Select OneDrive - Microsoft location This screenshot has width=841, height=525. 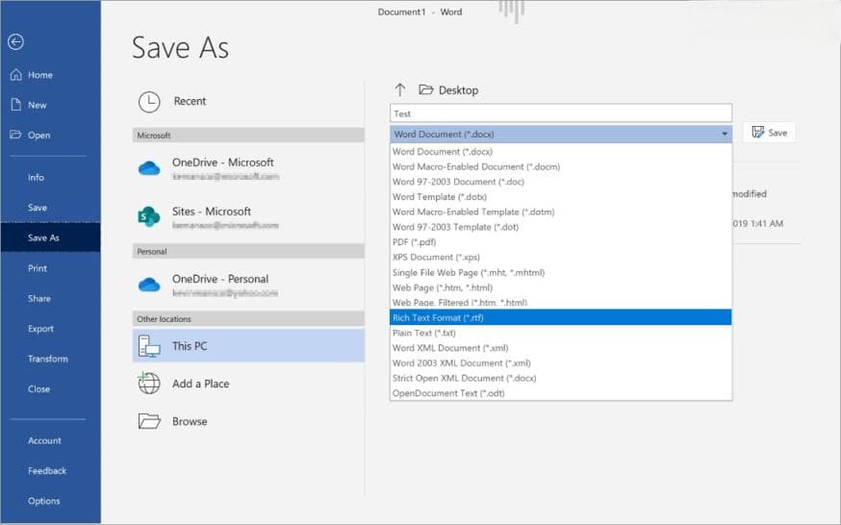[x=248, y=168]
